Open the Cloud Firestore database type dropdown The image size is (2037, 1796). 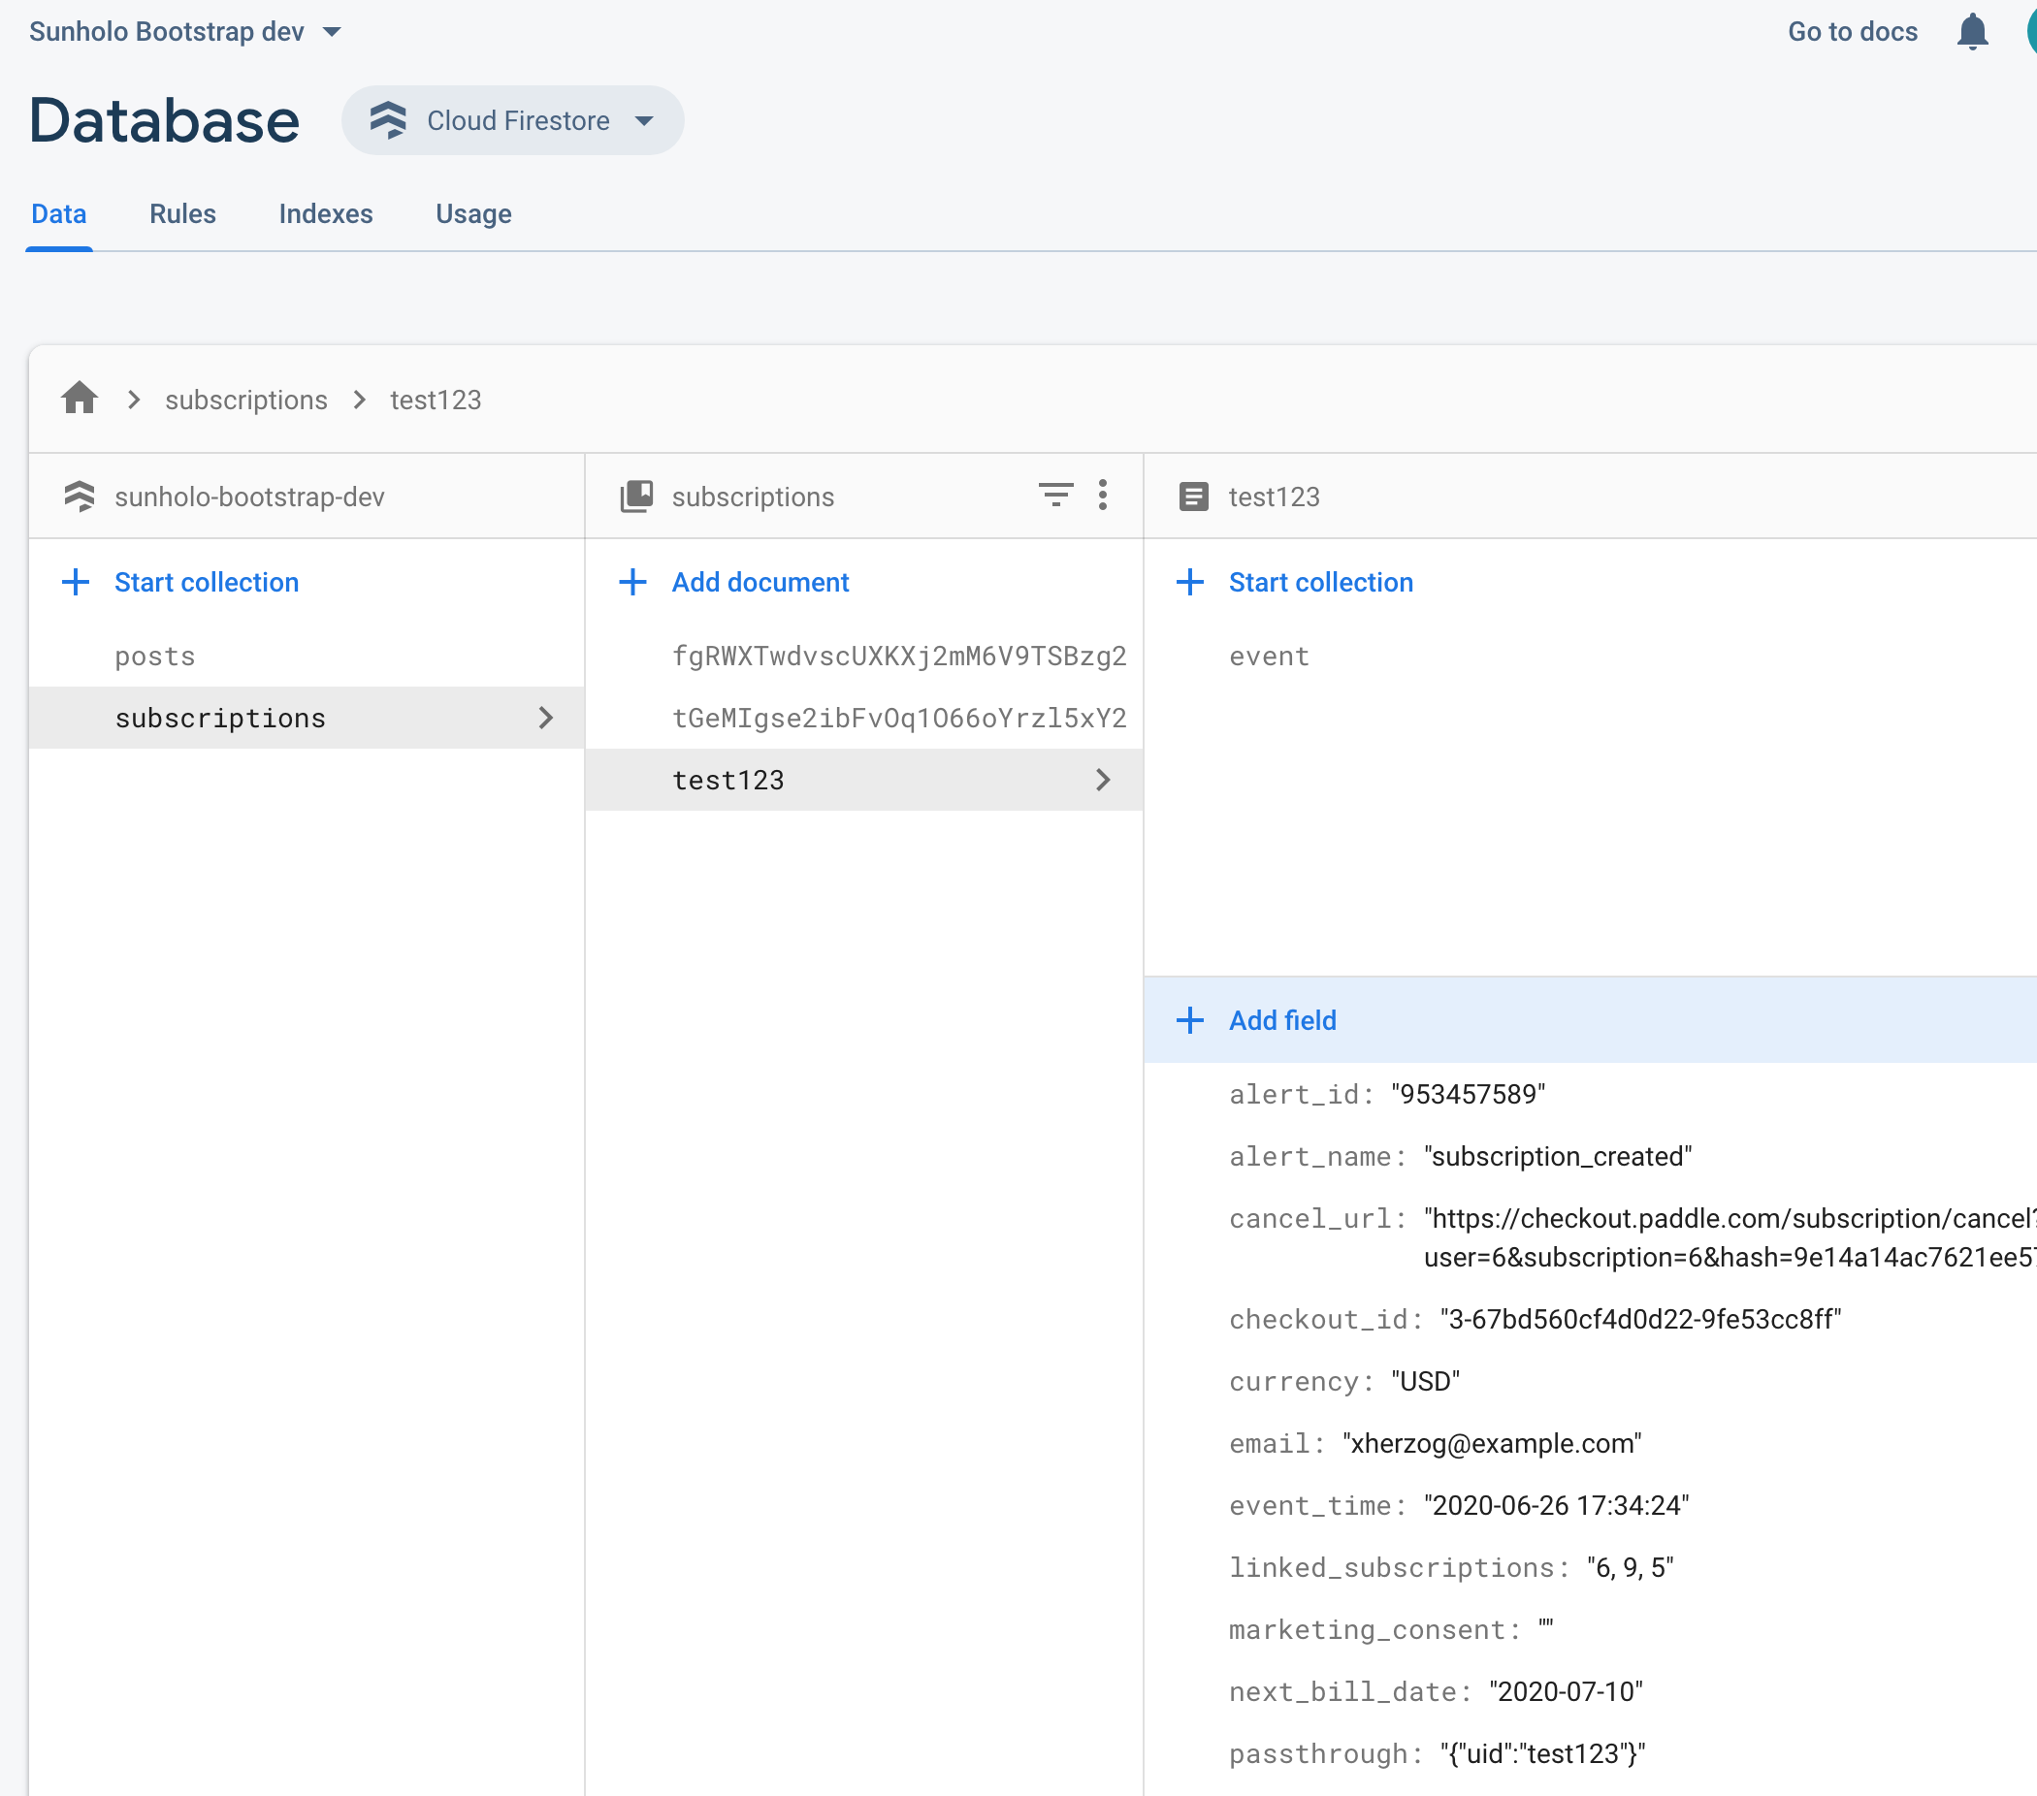coord(512,120)
